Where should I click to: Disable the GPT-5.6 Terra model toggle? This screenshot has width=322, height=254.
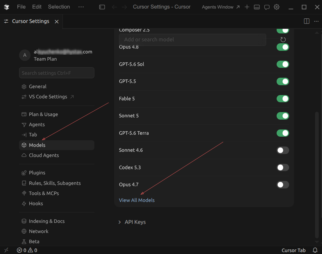283,133
